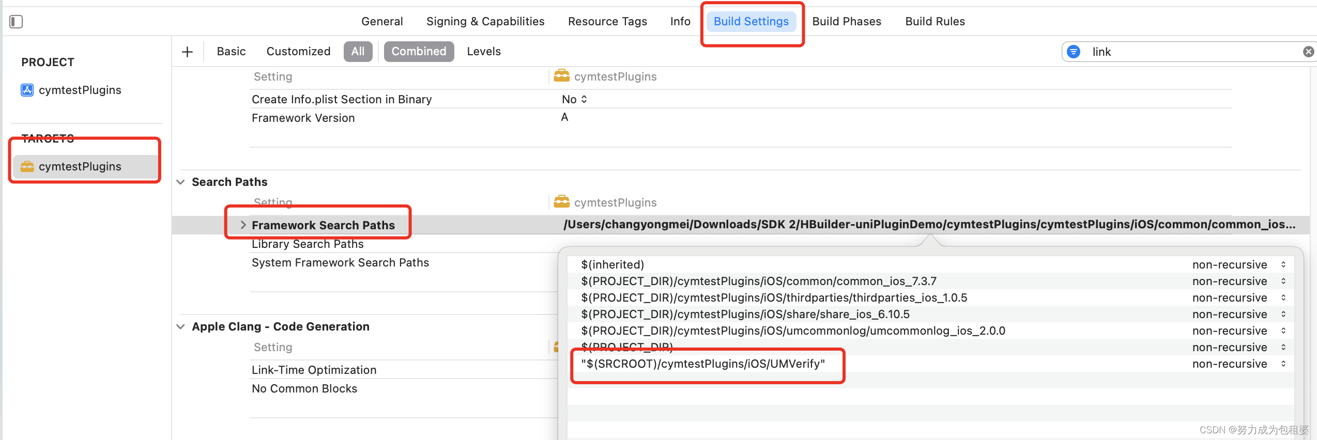This screenshot has height=440, width=1317.
Task: Click the Framework Search Paths value path
Action: point(929,225)
